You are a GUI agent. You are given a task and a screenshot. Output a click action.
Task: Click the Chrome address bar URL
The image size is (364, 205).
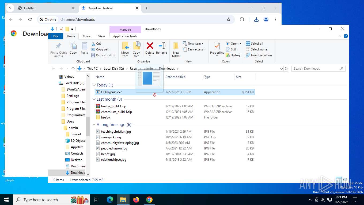78,19
